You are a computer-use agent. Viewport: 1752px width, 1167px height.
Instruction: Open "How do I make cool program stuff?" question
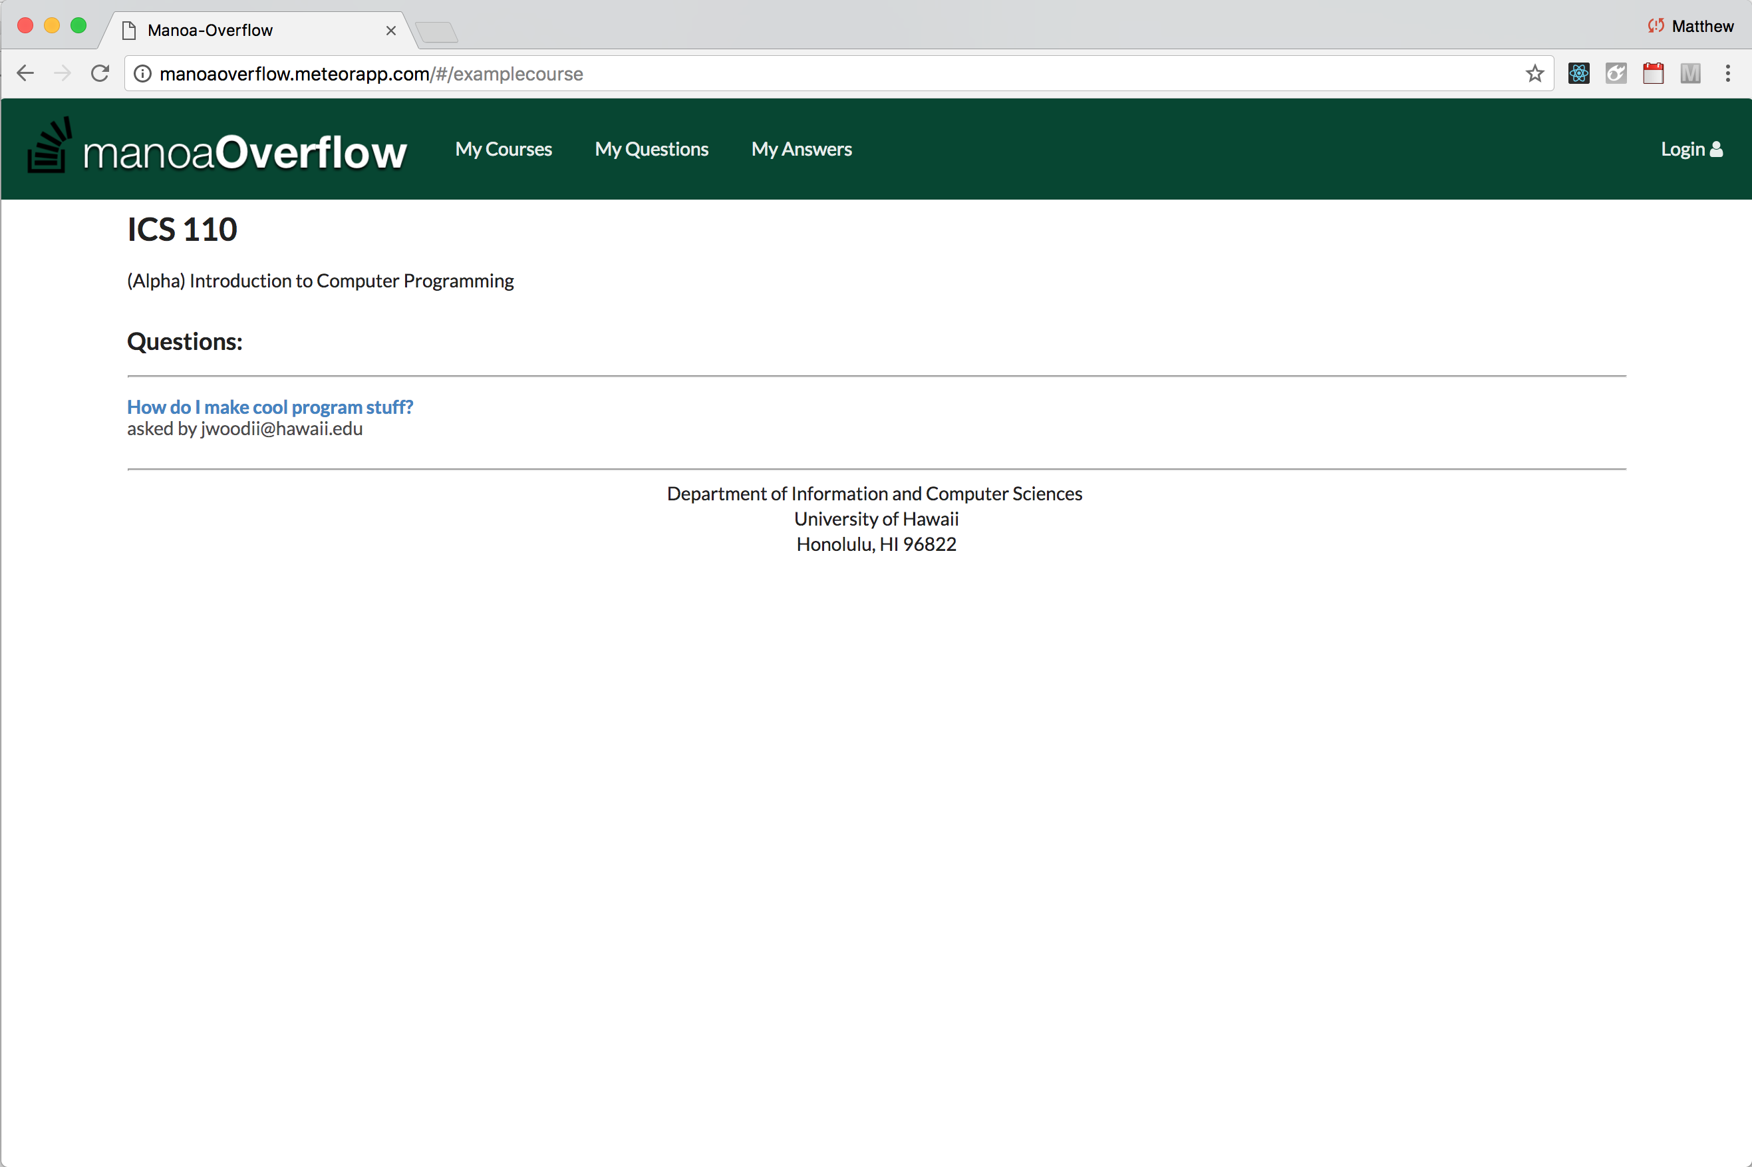pyautogui.click(x=270, y=407)
